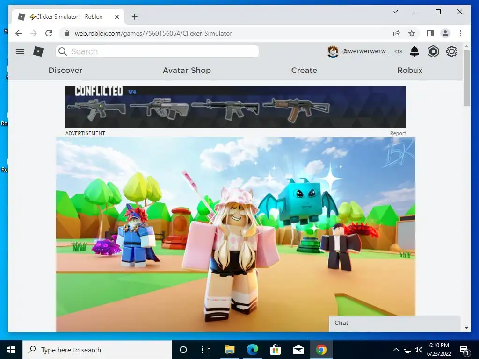Viewport: 479px width, 359px height.
Task: Open Microsoft Store from the taskbar
Action: (x=275, y=350)
